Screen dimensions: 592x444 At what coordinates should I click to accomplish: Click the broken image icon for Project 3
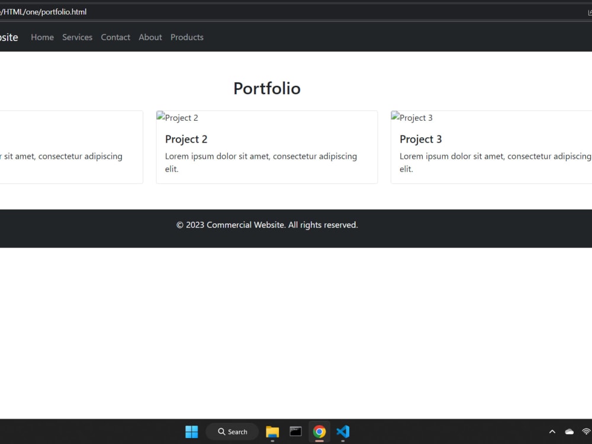tap(395, 117)
